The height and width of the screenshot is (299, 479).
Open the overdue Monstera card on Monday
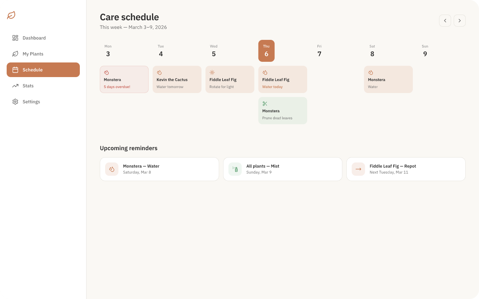point(124,79)
